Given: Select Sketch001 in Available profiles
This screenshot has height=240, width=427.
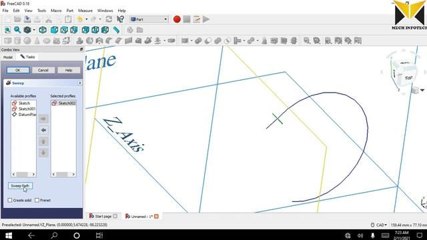Looking at the screenshot, I should [24, 109].
